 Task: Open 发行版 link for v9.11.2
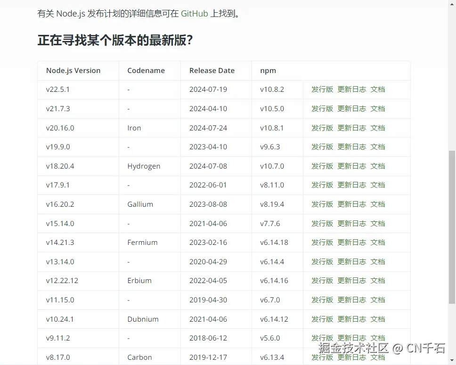coord(322,338)
